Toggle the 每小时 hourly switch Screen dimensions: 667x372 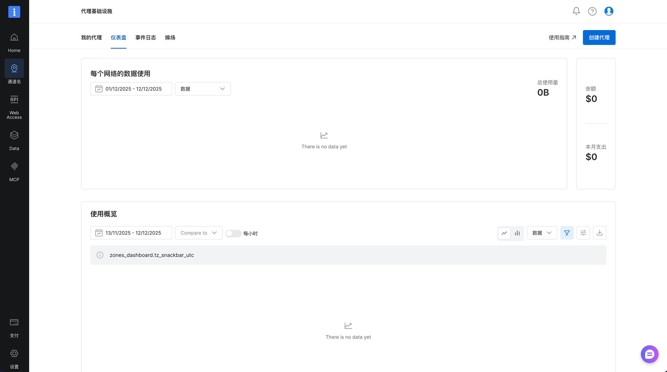233,233
